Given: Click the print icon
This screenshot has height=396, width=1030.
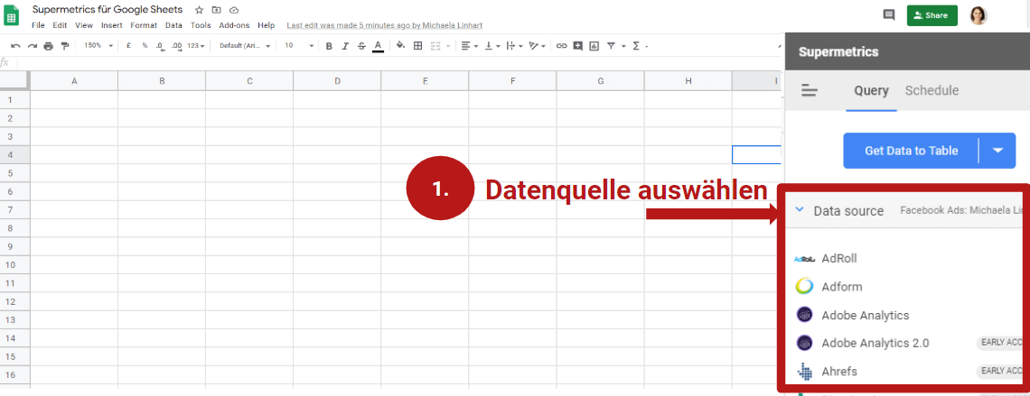Looking at the screenshot, I should pyautogui.click(x=49, y=46).
